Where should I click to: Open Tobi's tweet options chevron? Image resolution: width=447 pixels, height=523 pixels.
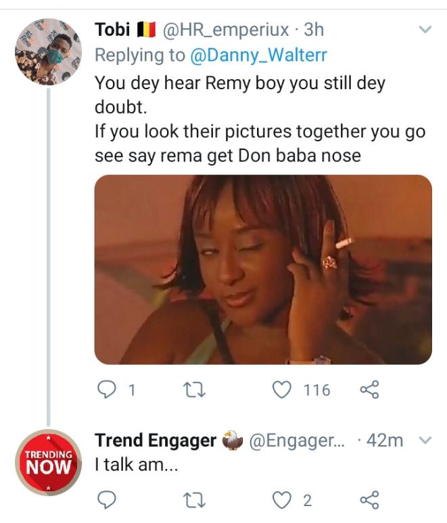coord(425,30)
